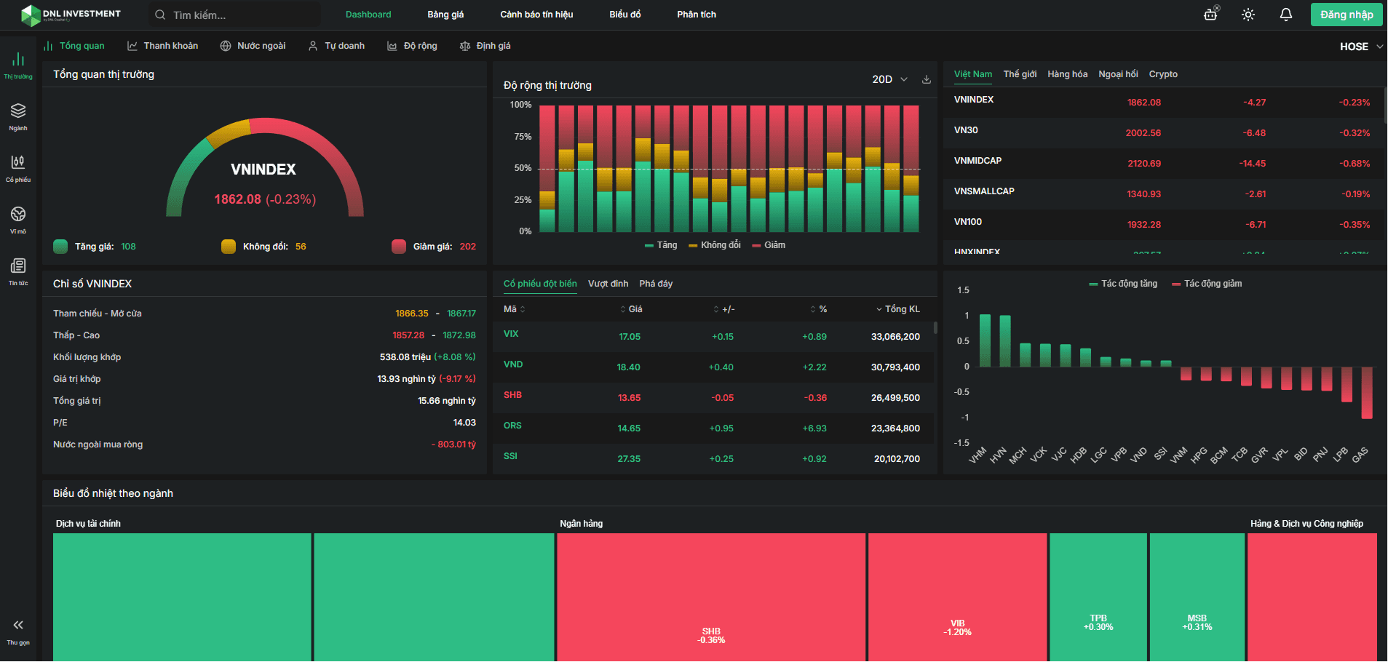Sort the +/- column
The image size is (1388, 662).
[716, 309]
